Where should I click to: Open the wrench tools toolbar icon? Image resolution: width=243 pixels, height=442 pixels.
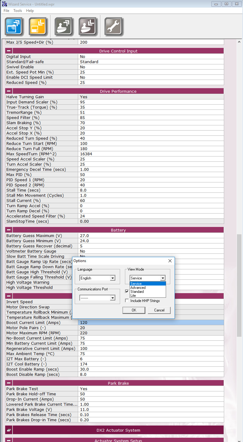click(114, 26)
